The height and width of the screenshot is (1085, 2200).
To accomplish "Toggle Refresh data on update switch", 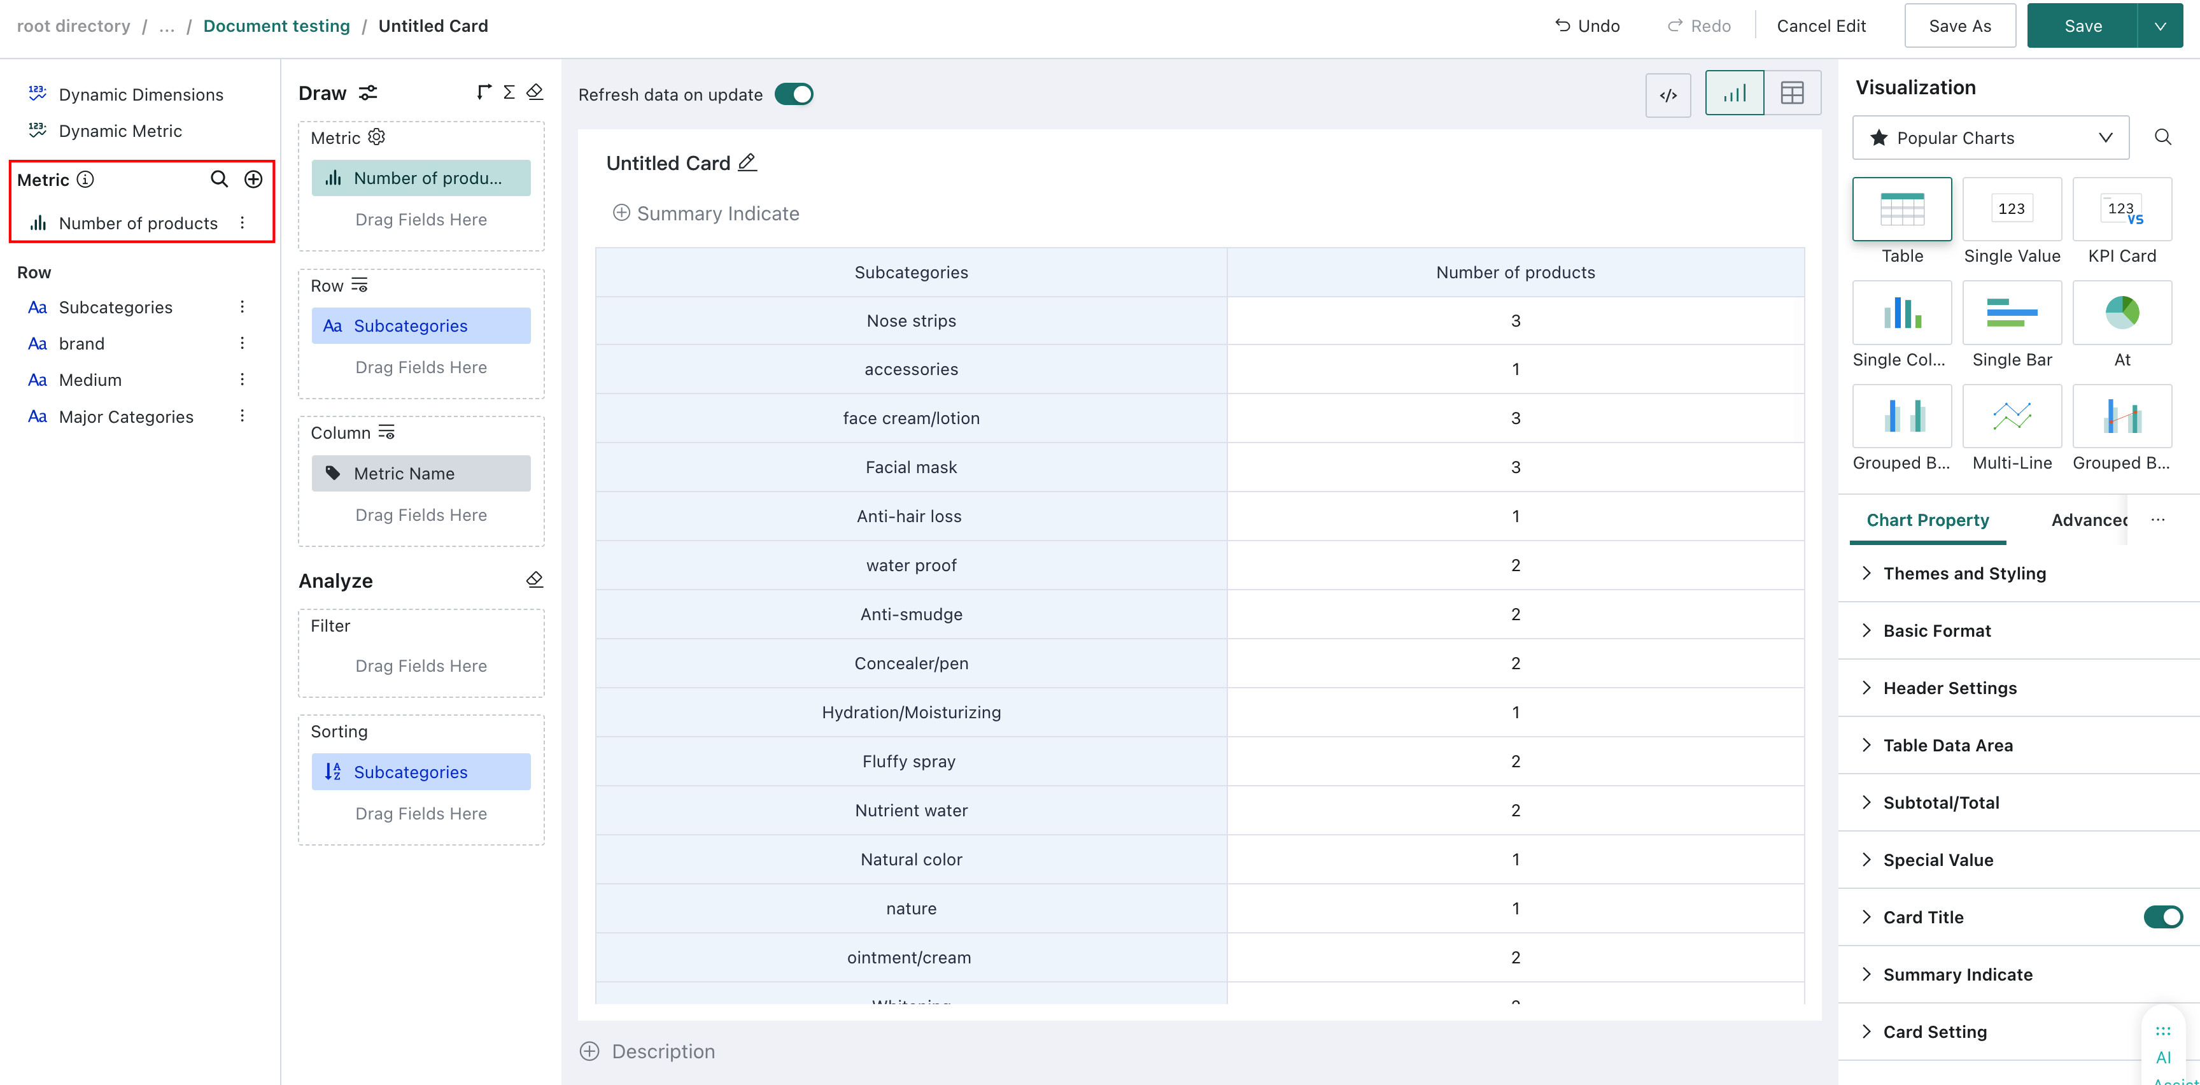I will 793,95.
